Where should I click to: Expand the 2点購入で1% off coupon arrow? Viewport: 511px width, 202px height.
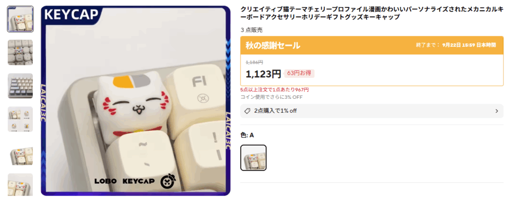[497, 111]
